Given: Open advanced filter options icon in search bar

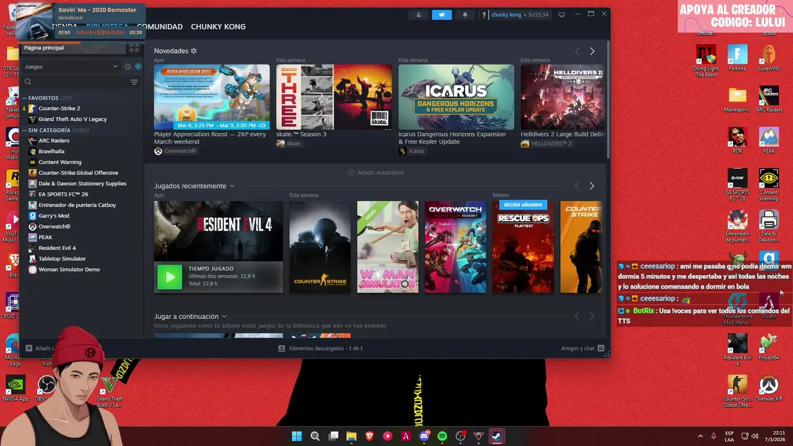Looking at the screenshot, I should (x=134, y=82).
